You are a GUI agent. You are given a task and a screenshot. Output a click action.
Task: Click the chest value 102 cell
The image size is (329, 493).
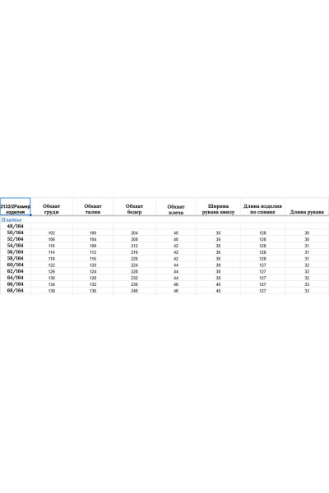pos(52,233)
